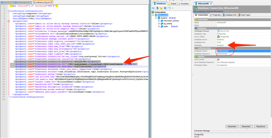This screenshot has height=138, width=272.
Task: Close the server.xml editor tab
Action: click(x=12, y=3)
